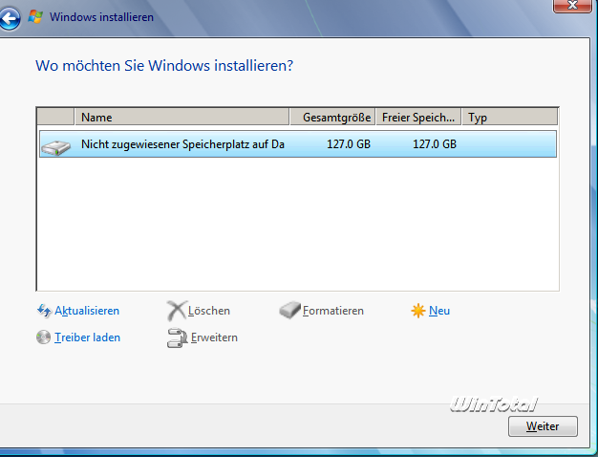Create a new partition with Neu

(439, 311)
